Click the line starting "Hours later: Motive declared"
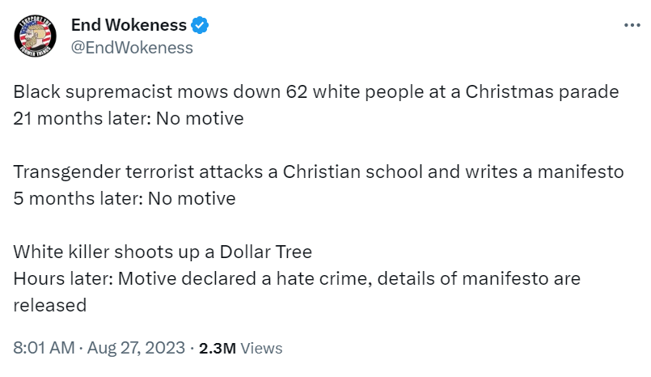 point(297,278)
